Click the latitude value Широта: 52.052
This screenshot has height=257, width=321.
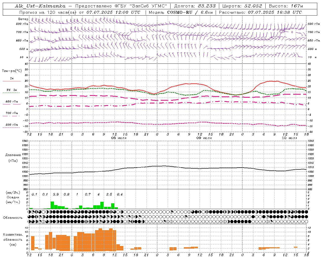pos(242,6)
